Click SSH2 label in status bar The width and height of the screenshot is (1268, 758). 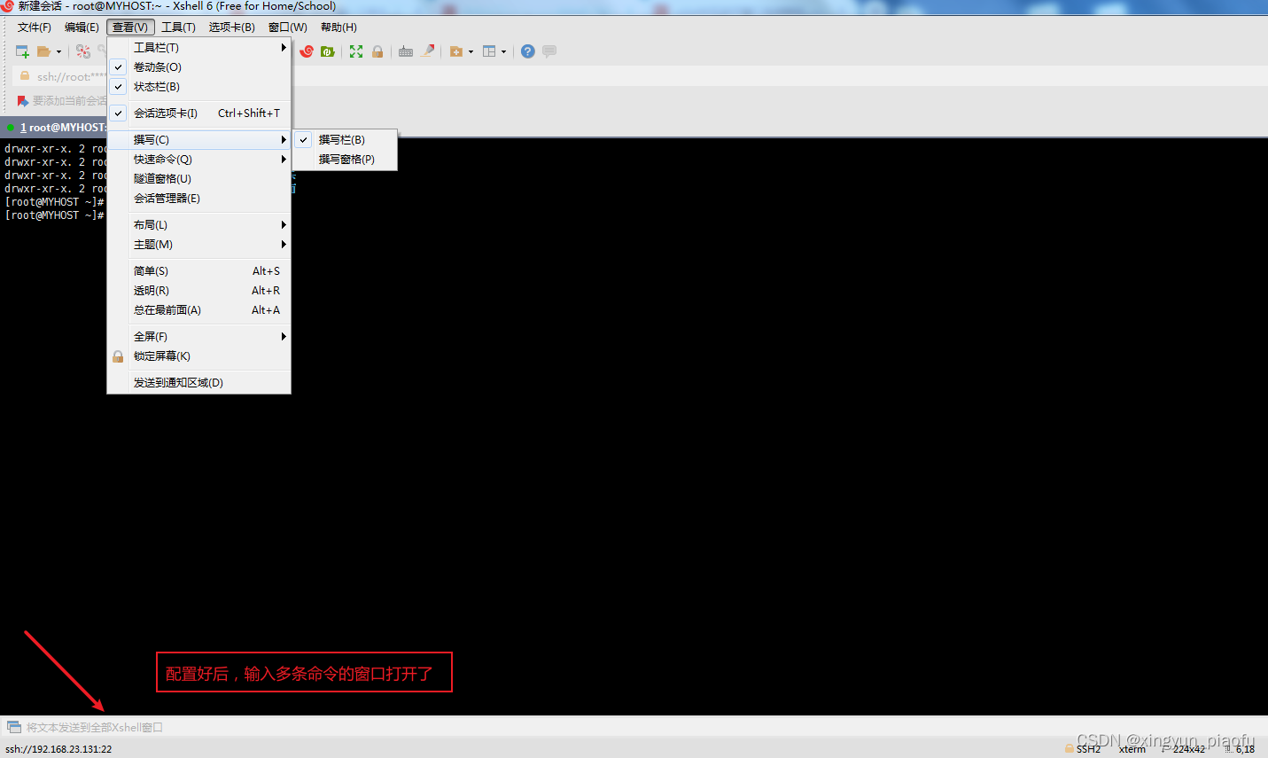point(1088,749)
